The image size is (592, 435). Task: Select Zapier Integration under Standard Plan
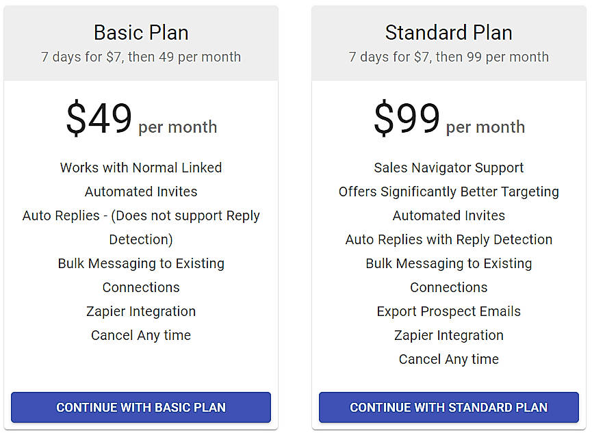pos(448,335)
